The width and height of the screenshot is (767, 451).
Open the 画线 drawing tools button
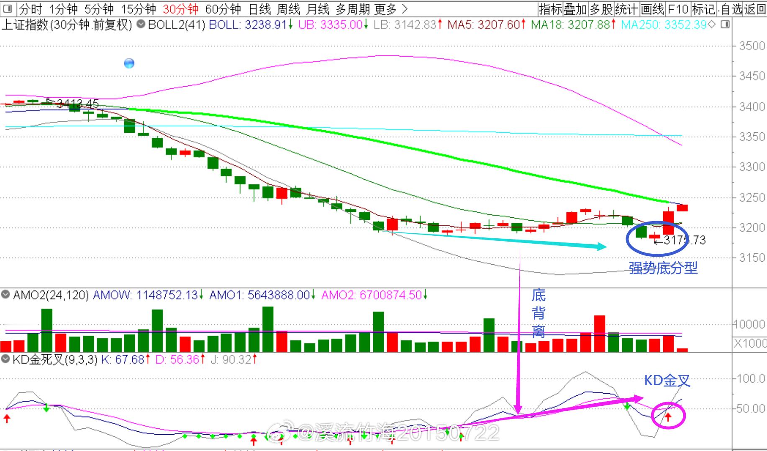(652, 9)
